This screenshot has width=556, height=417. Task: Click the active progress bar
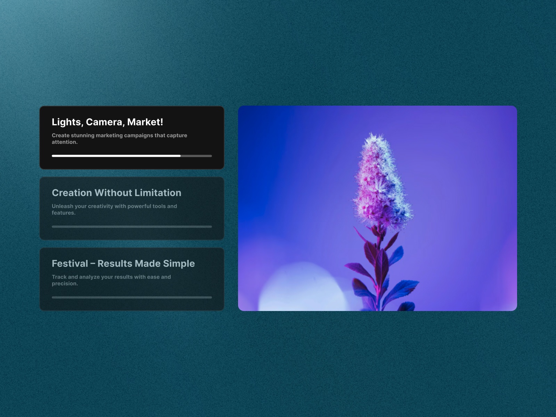tap(132, 156)
